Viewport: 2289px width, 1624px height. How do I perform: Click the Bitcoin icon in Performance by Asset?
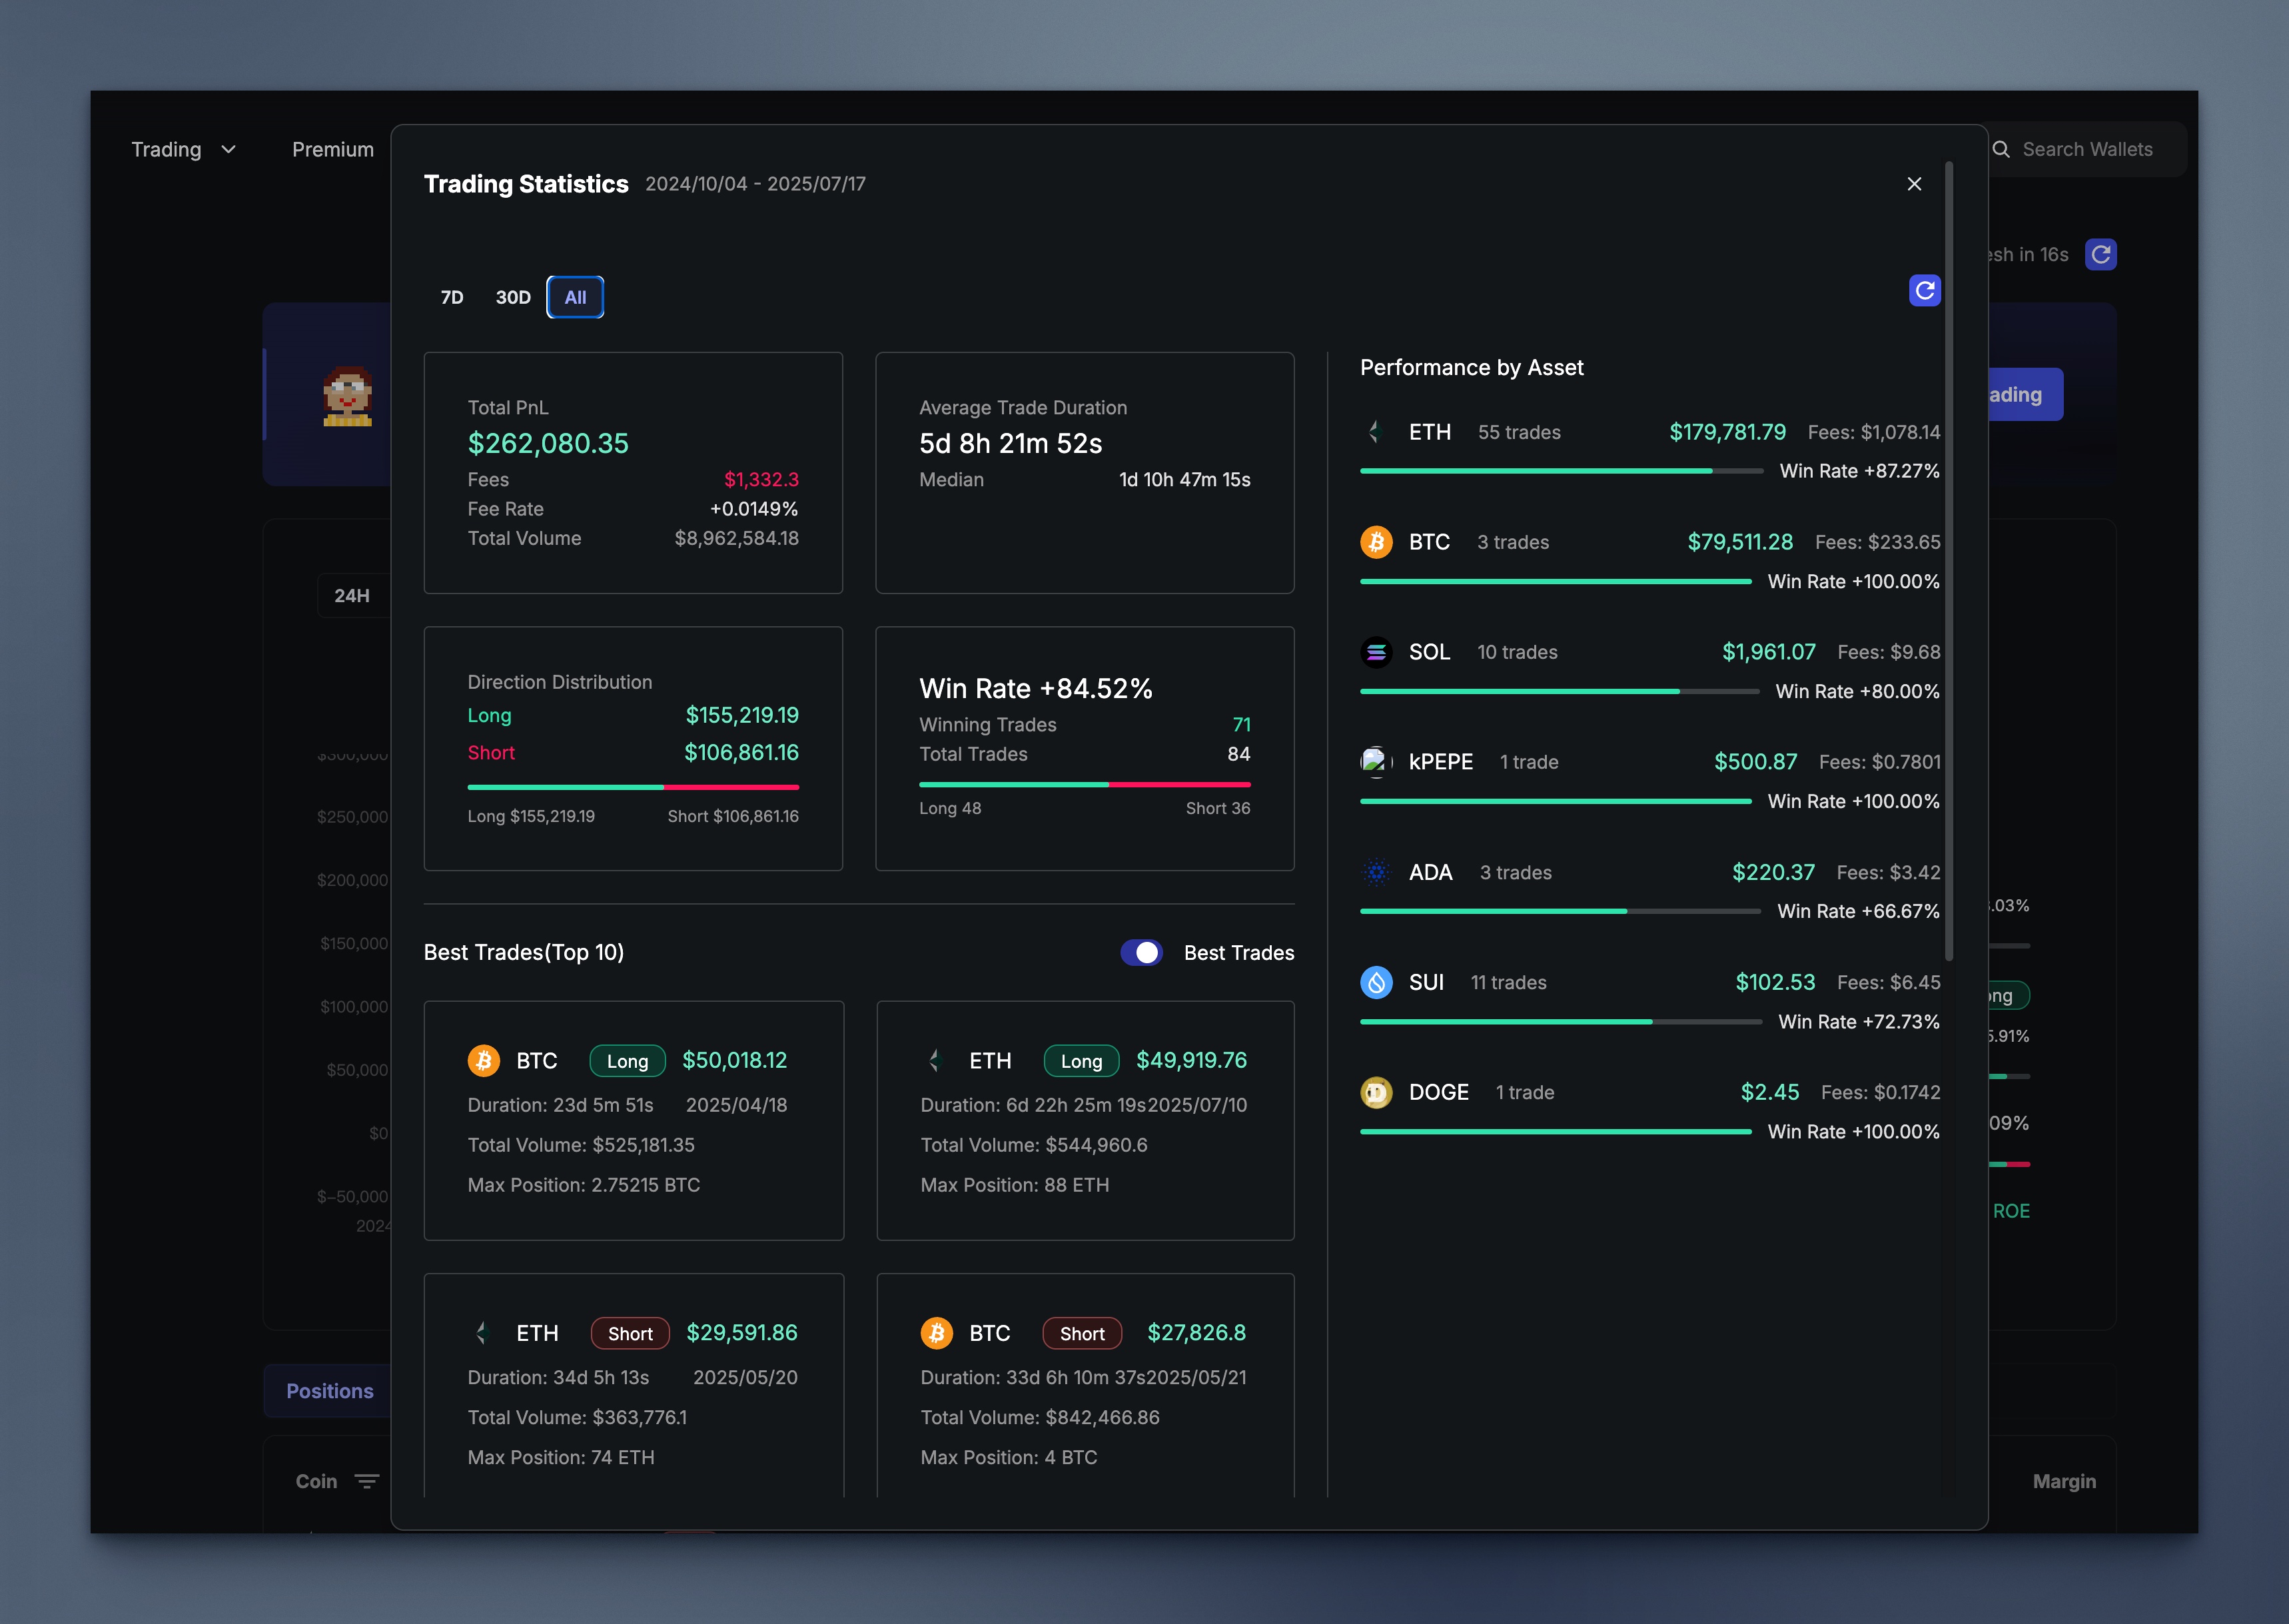click(1376, 542)
